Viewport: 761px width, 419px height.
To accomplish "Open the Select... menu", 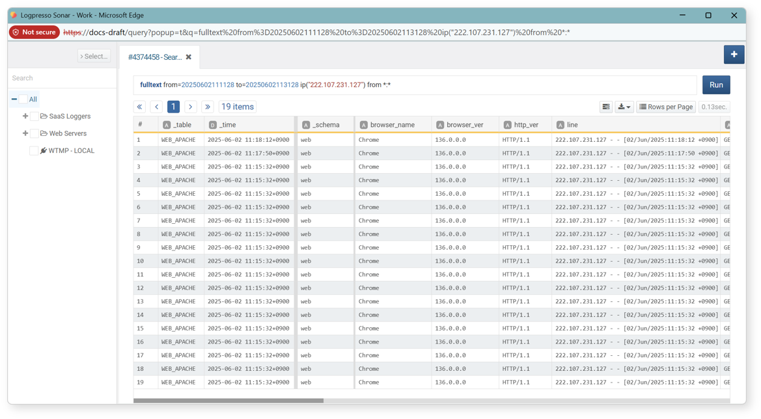I will click(94, 56).
